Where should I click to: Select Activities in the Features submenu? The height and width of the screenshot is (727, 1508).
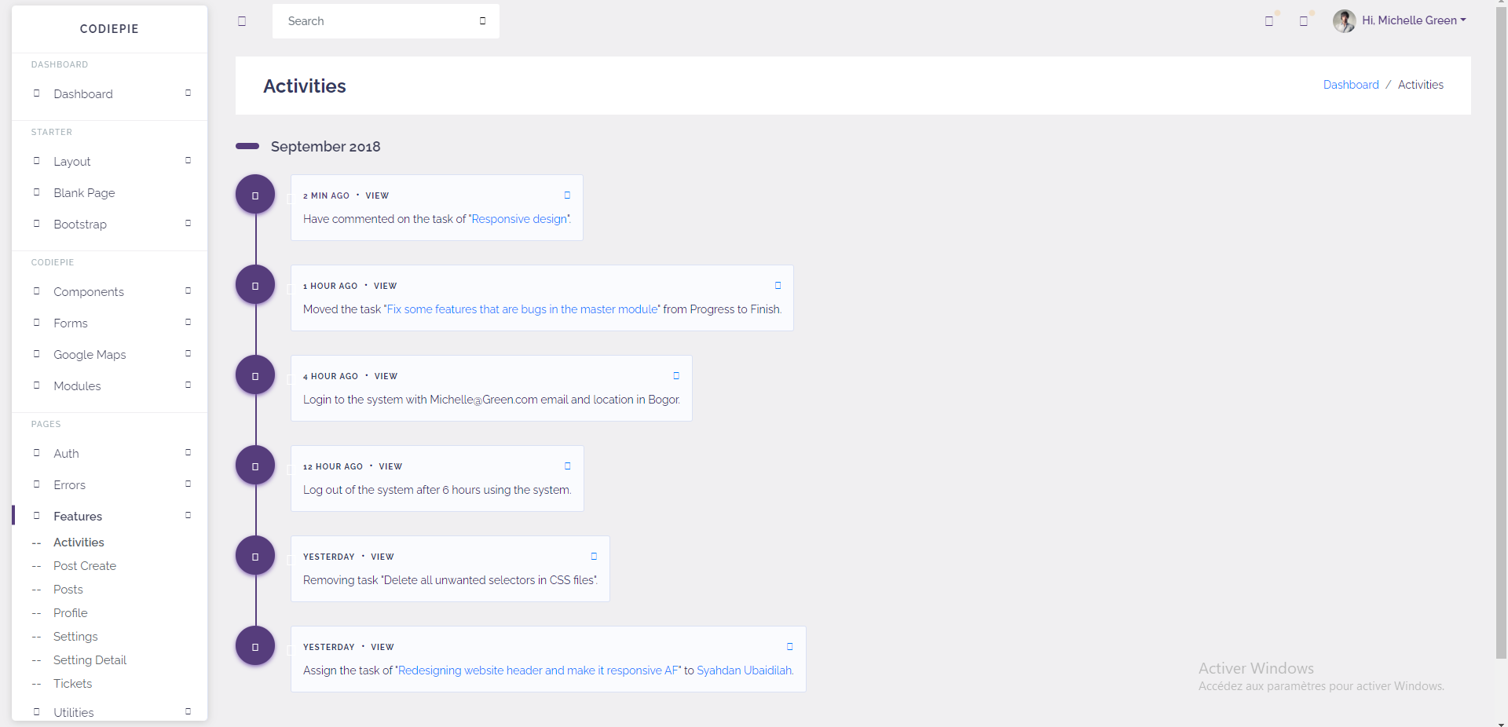tap(79, 543)
